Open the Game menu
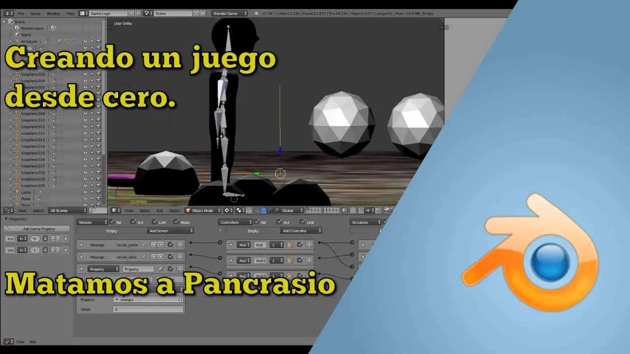This screenshot has height=354, width=630. pos(35,13)
